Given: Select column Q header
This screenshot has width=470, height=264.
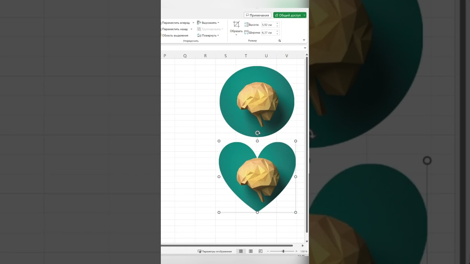Looking at the screenshot, I should [x=185, y=56].
